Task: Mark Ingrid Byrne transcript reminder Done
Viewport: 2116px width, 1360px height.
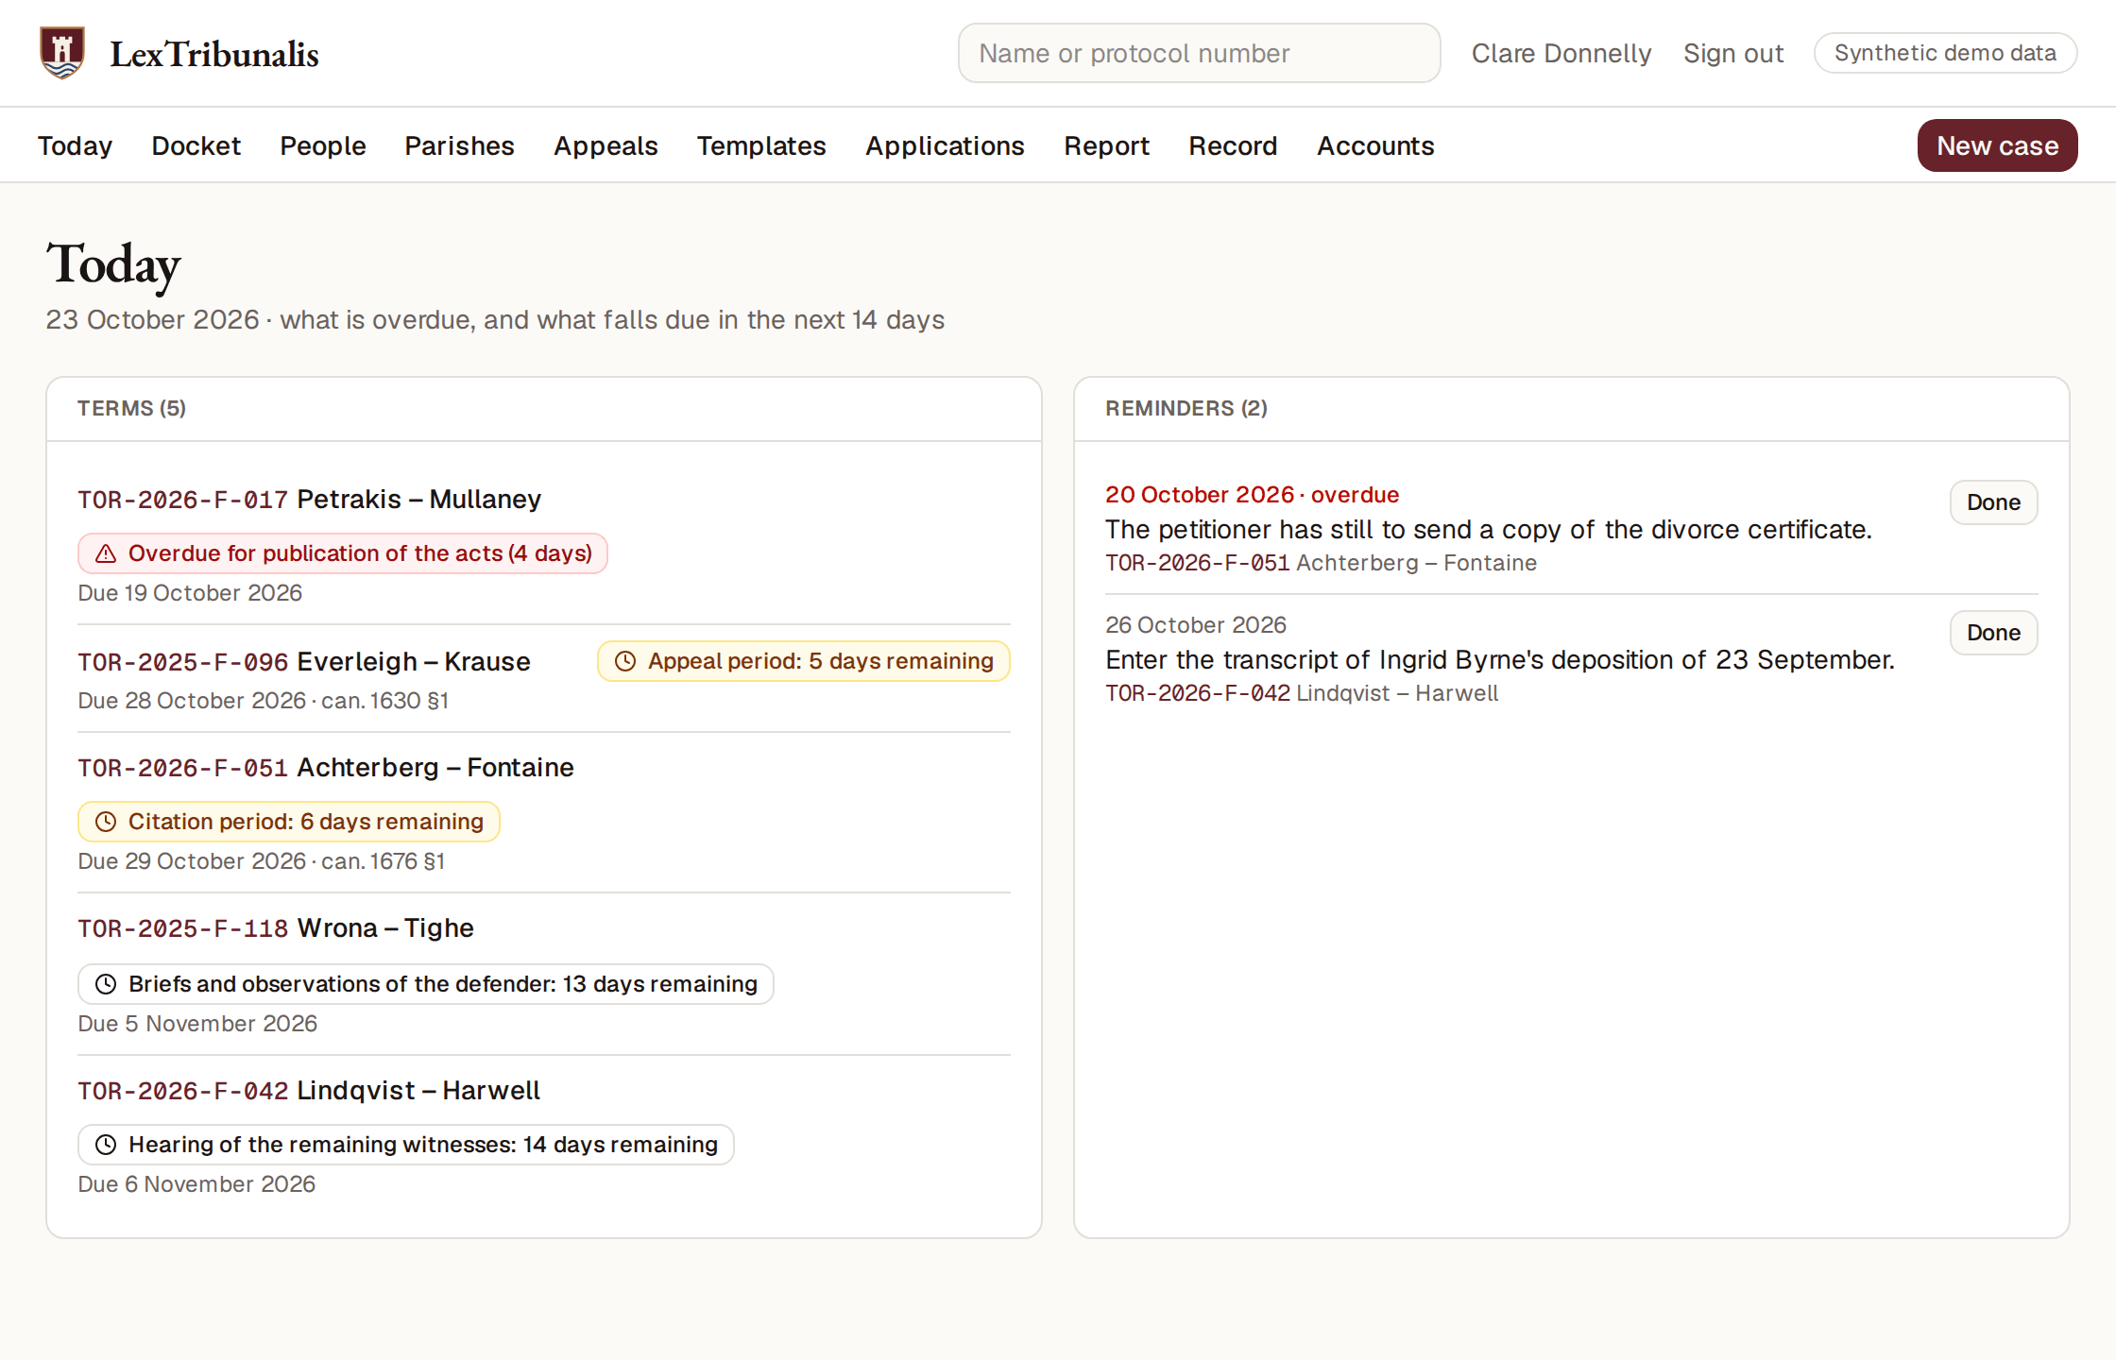Action: [1993, 633]
